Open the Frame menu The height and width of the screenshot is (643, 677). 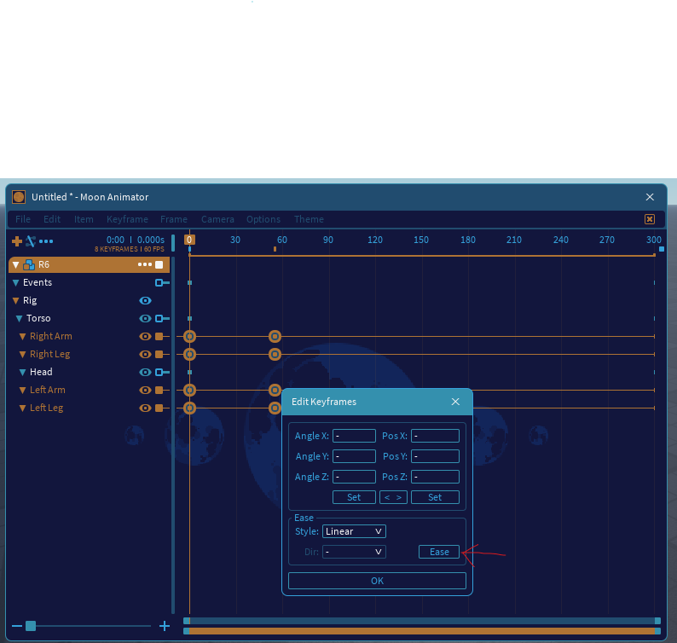click(174, 219)
